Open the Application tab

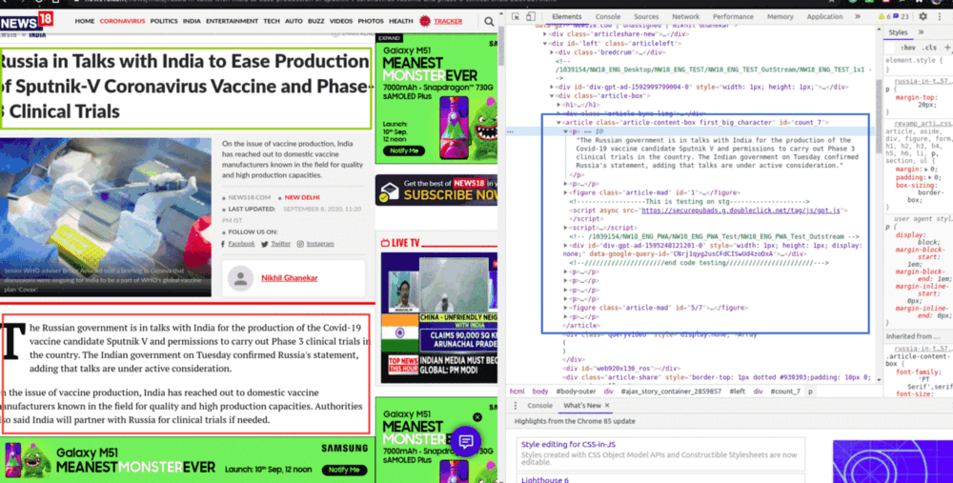pyautogui.click(x=824, y=17)
